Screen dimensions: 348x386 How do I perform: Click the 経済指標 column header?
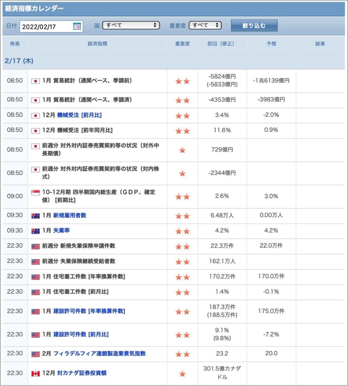point(97,44)
